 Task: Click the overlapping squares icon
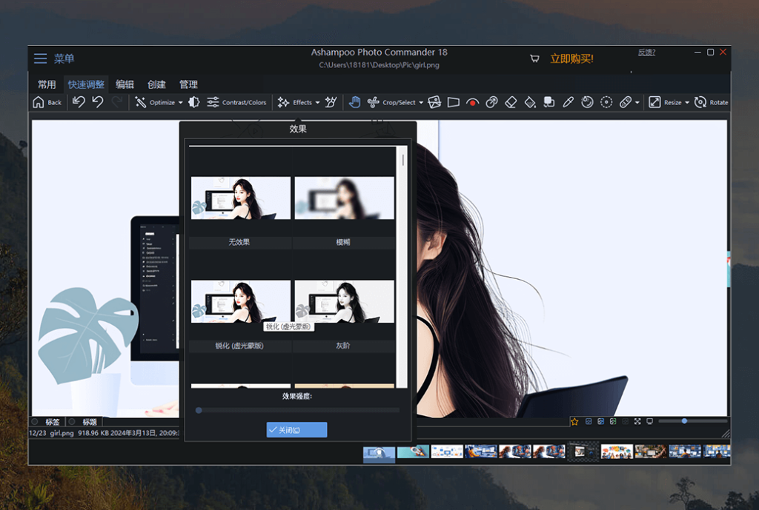point(549,102)
